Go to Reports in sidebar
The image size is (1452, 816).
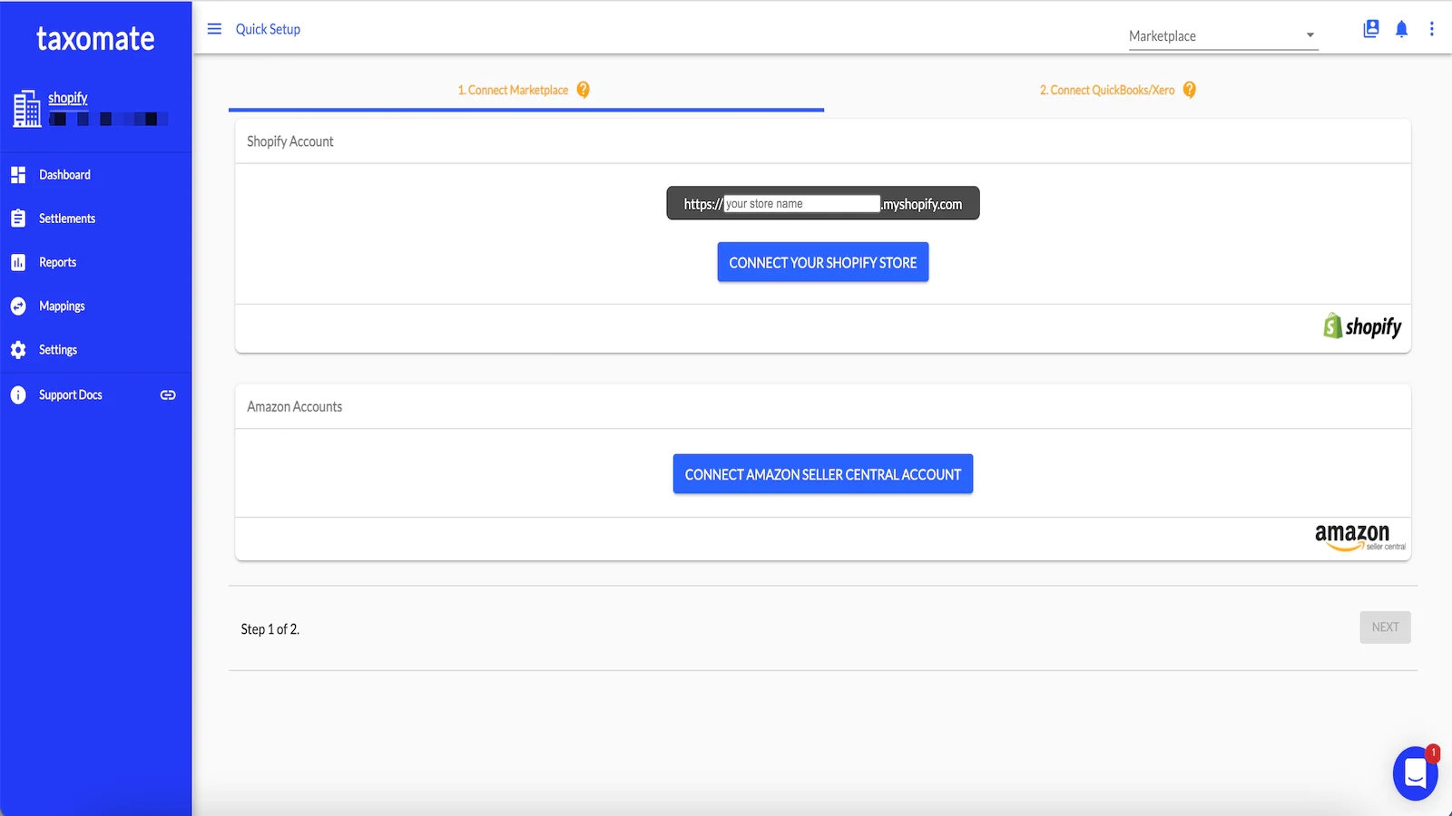pyautogui.click(x=95, y=262)
